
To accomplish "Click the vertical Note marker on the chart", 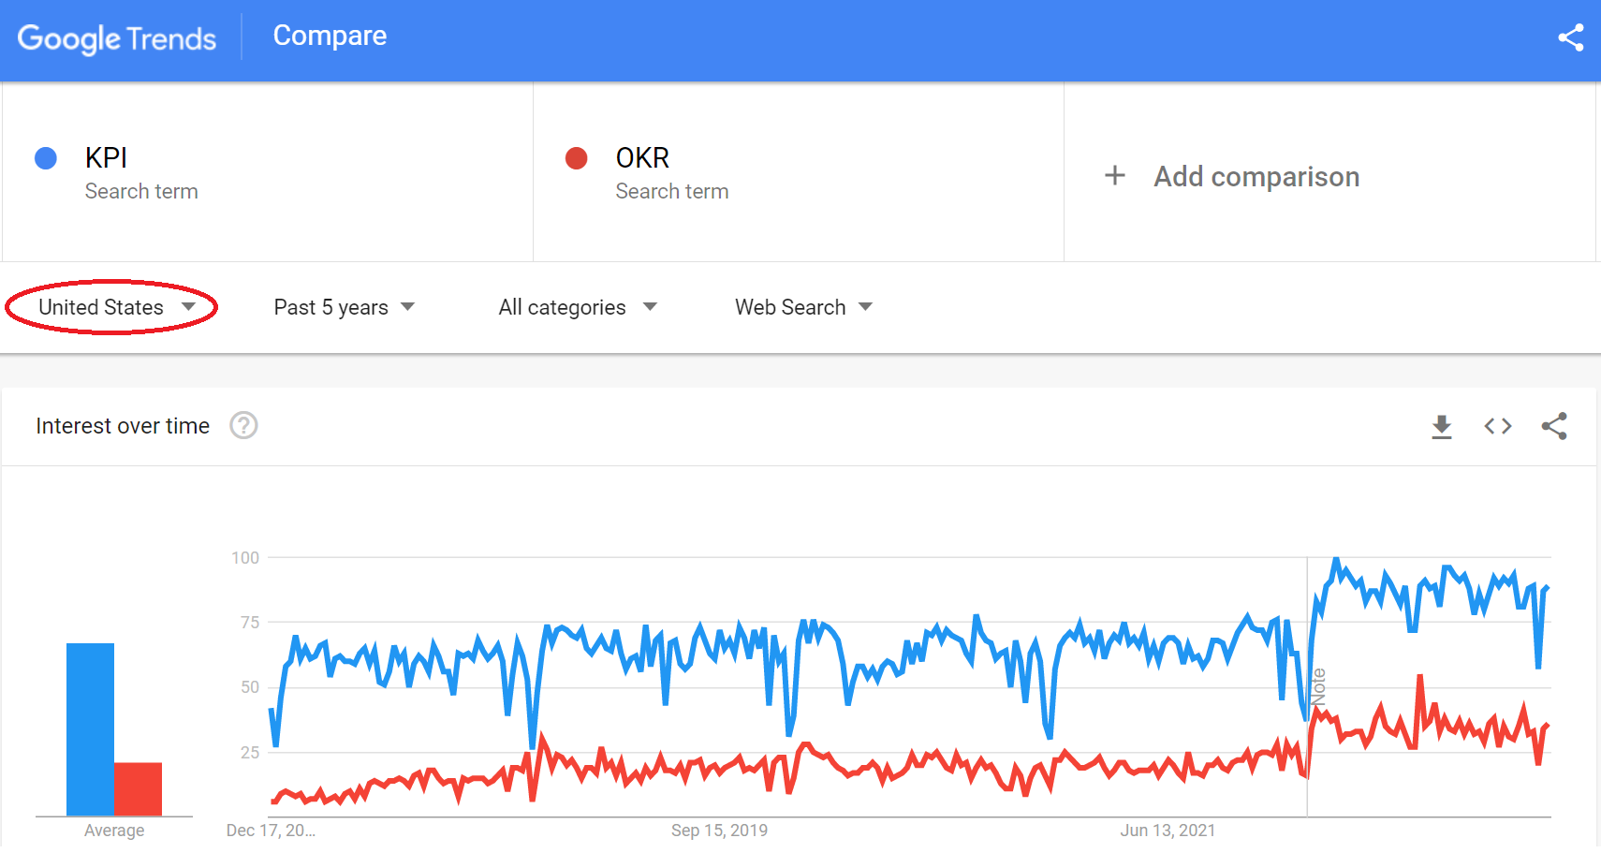I will click(x=1318, y=686).
